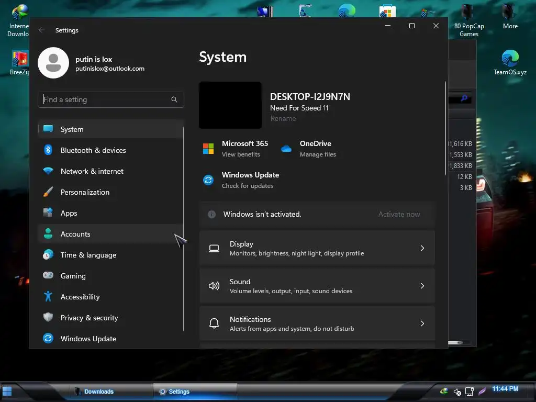536x402 pixels.
Task: Open Internet Download desktop icon
Action: coord(18,20)
